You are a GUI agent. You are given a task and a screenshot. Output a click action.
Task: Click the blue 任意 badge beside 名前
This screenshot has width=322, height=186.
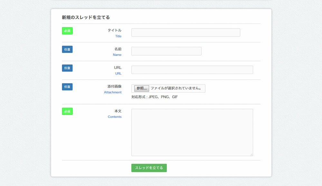pos(67,49)
